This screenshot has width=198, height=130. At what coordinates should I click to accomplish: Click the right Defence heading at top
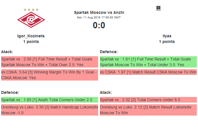click(x=109, y=52)
